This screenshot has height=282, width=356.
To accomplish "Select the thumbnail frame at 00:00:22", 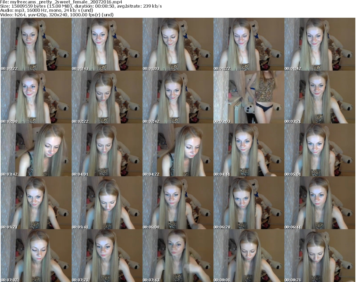I will click(36, 44).
